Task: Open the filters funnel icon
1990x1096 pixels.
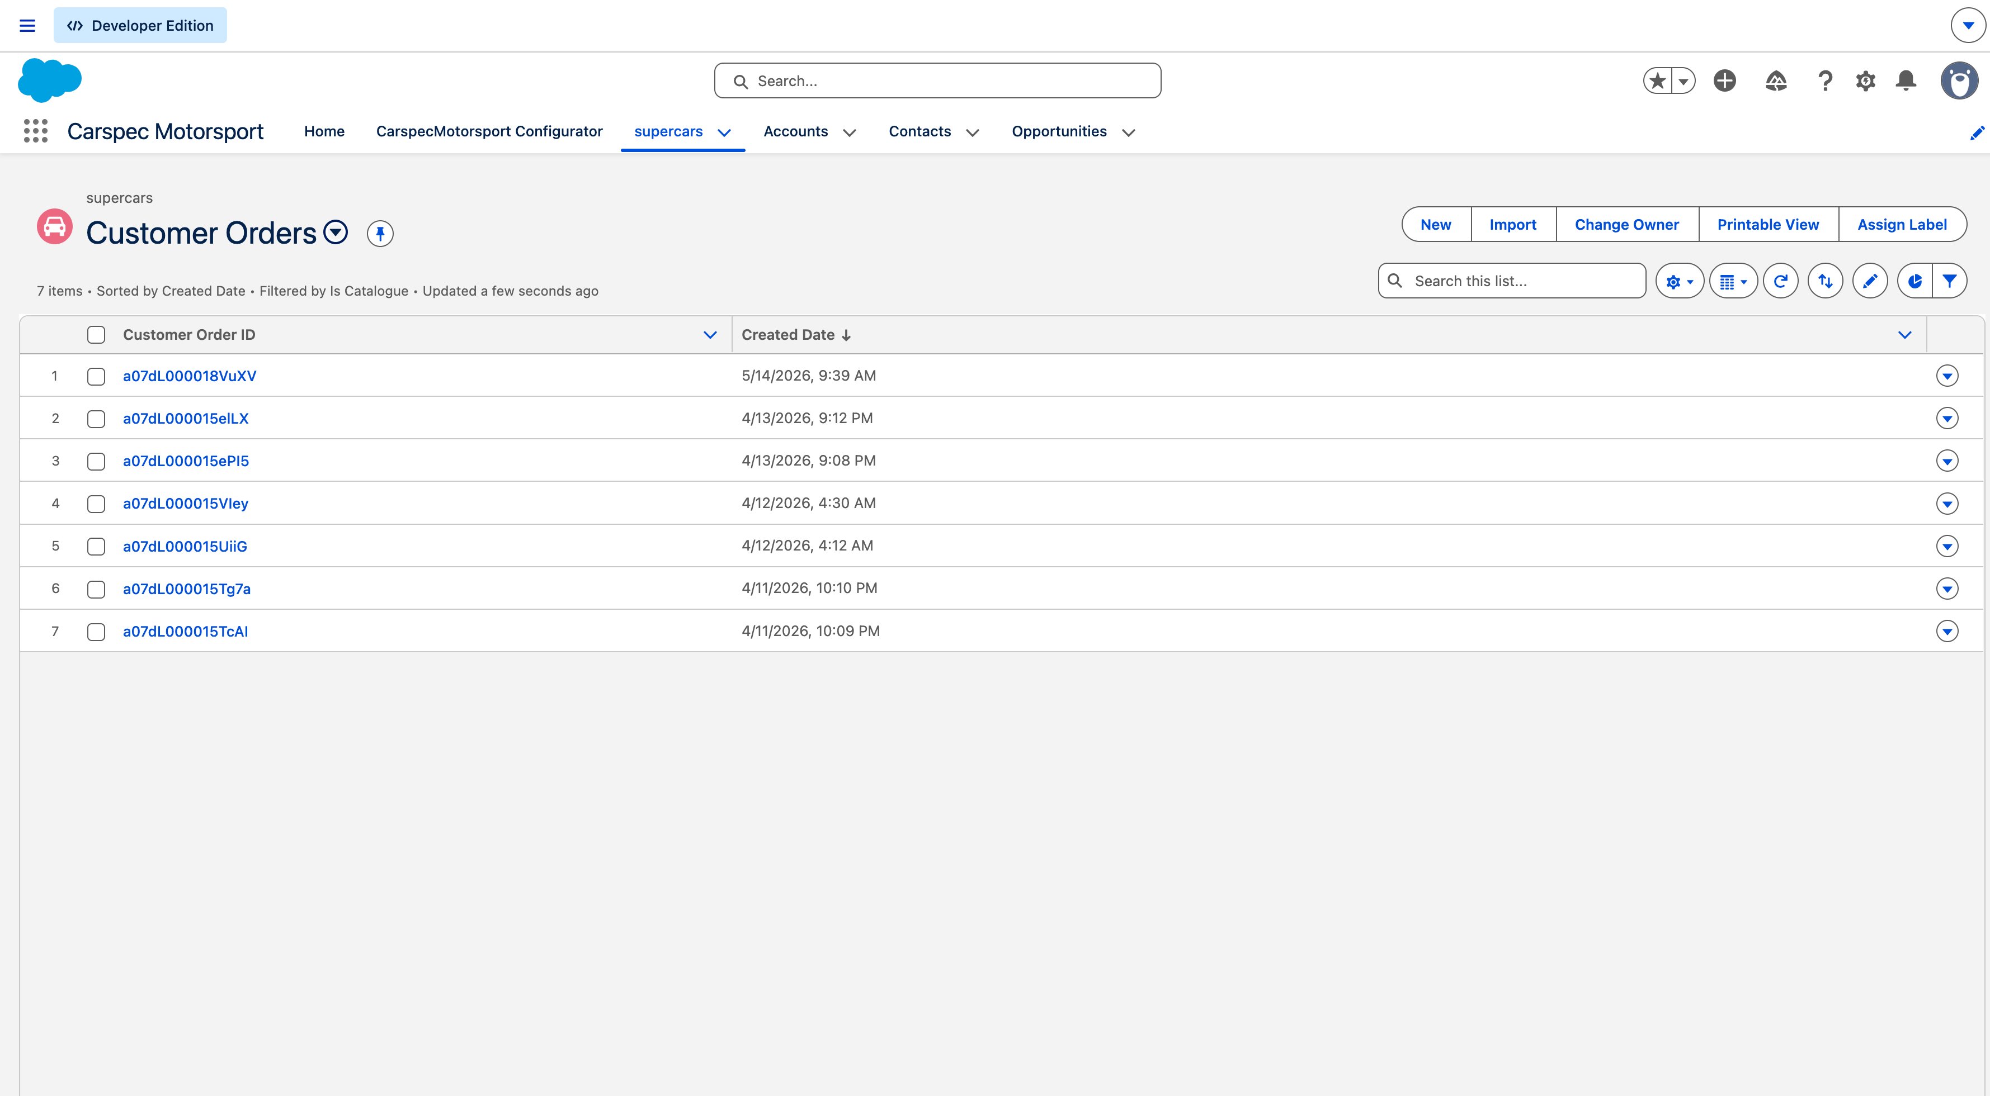Action: pos(1950,281)
